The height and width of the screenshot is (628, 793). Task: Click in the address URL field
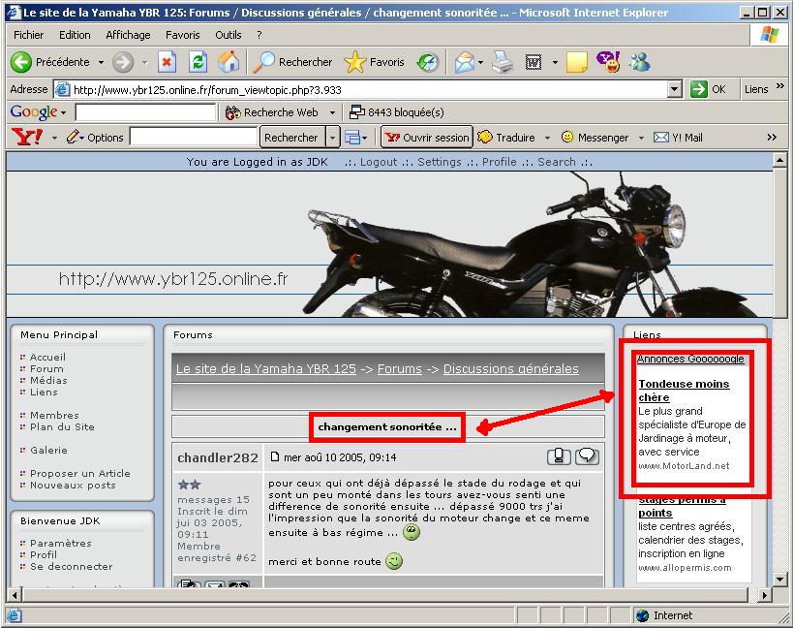(369, 89)
